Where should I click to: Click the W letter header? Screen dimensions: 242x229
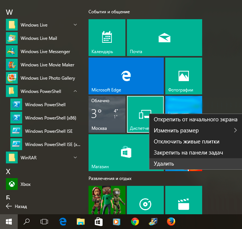click(x=9, y=12)
